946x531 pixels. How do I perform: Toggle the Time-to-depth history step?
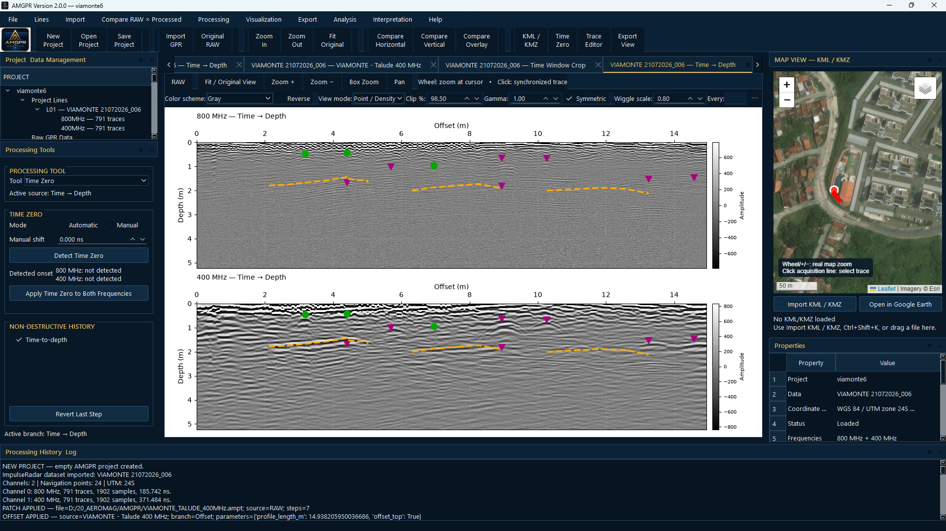[19, 340]
